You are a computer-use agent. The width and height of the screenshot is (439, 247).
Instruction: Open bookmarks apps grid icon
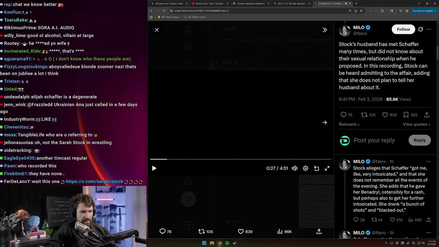[151, 17]
